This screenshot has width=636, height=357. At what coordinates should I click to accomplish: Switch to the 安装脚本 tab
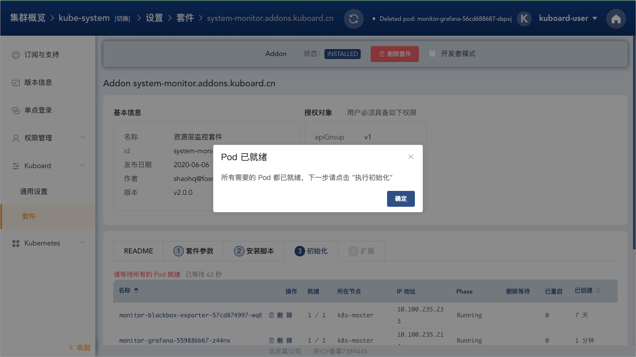[254, 251]
